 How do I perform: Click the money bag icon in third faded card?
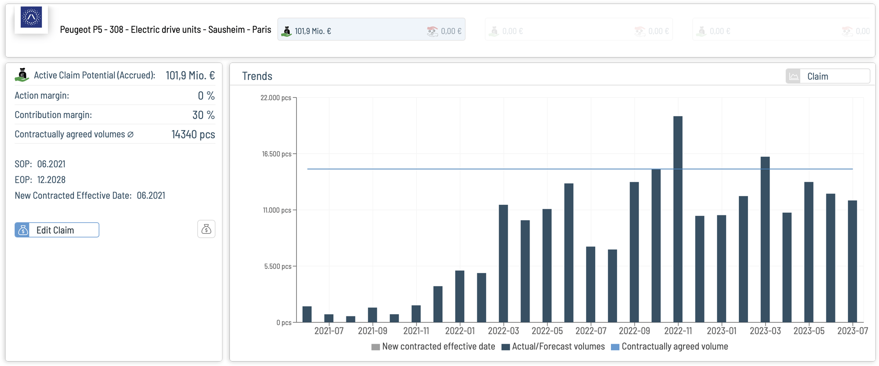click(701, 31)
